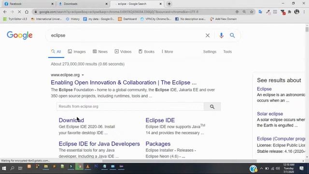
Task: Open the zoom magnifier in address bar
Action: click(x=244, y=12)
